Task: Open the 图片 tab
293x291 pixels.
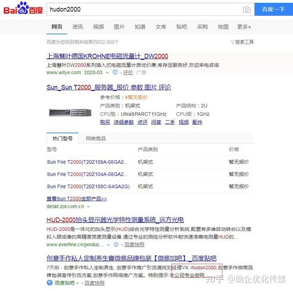Action: point(119,27)
